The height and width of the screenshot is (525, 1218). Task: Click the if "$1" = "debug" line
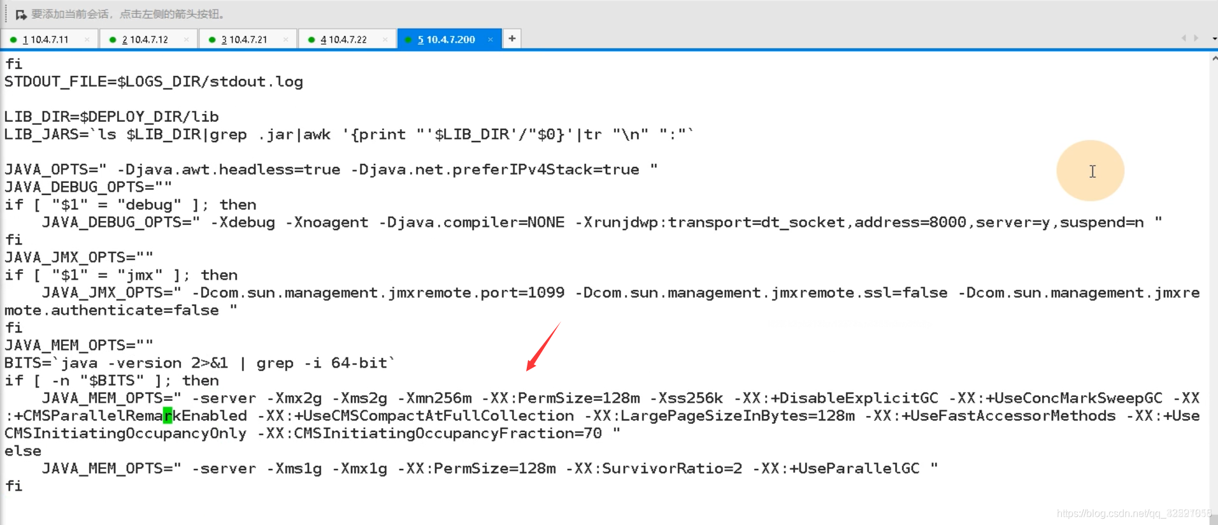click(x=131, y=205)
